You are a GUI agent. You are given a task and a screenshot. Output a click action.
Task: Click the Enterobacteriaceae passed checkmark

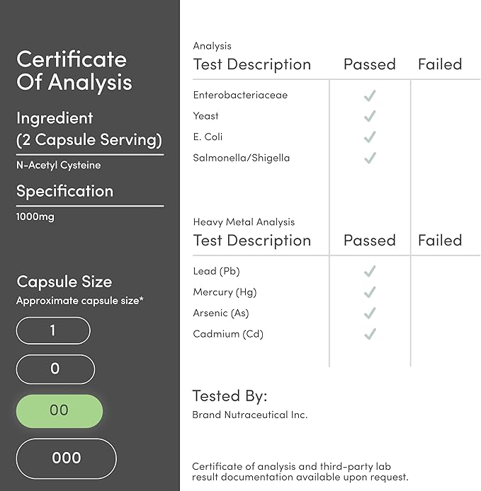370,96
